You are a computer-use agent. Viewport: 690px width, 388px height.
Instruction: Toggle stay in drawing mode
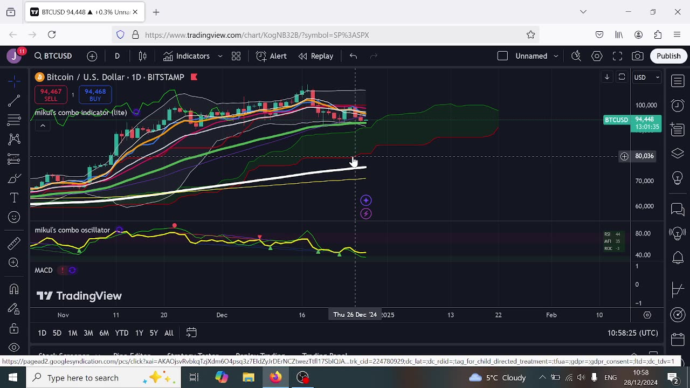15,309
